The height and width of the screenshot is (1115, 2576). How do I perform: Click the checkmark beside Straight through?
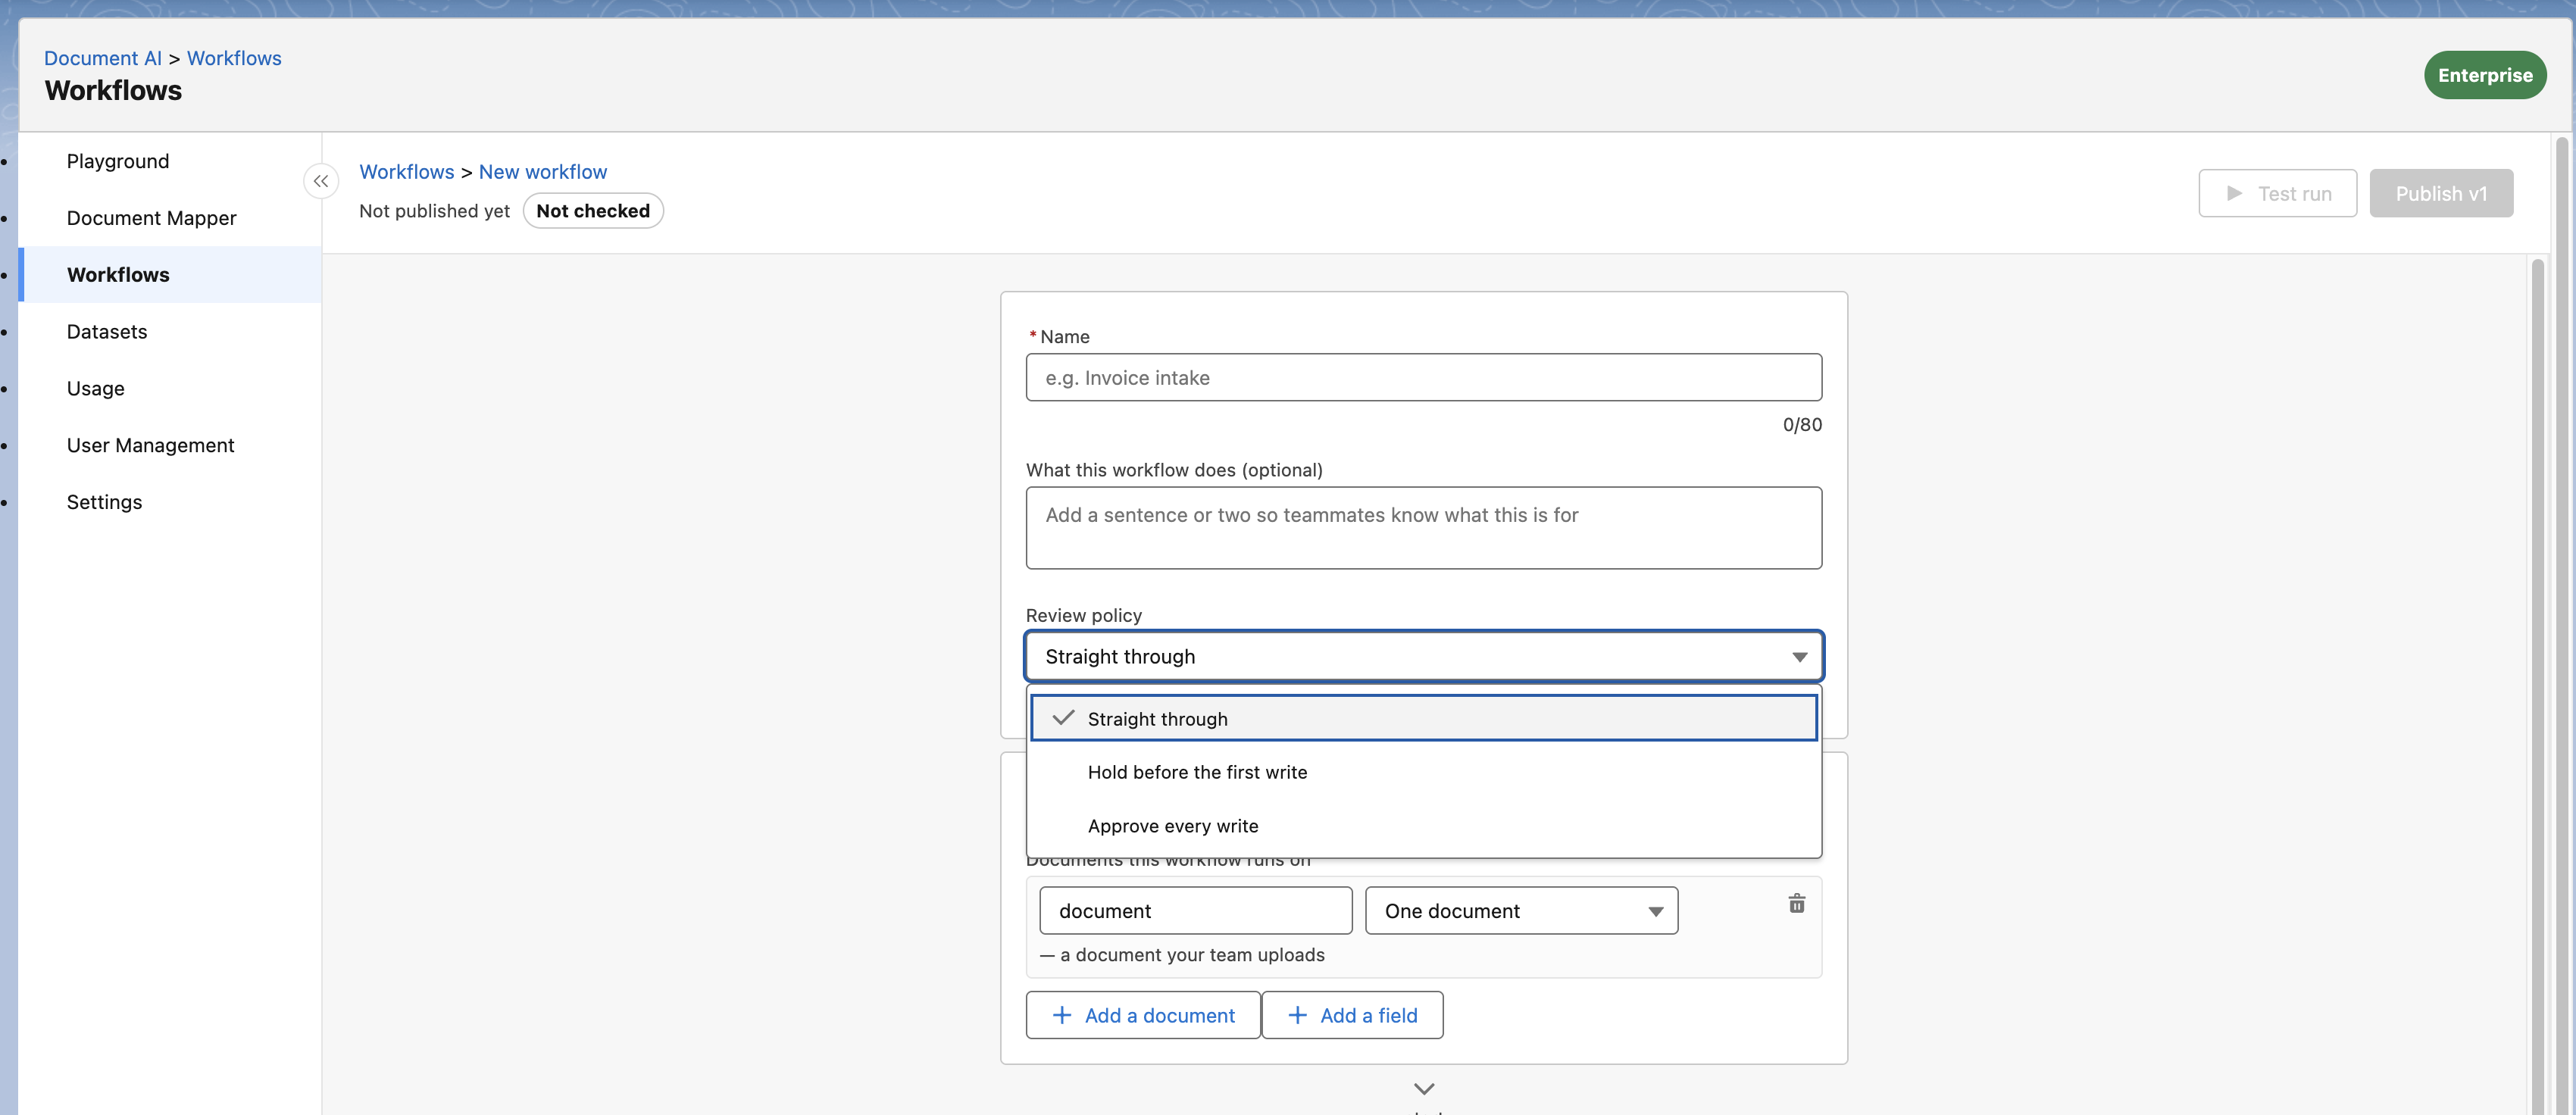[x=1063, y=718]
